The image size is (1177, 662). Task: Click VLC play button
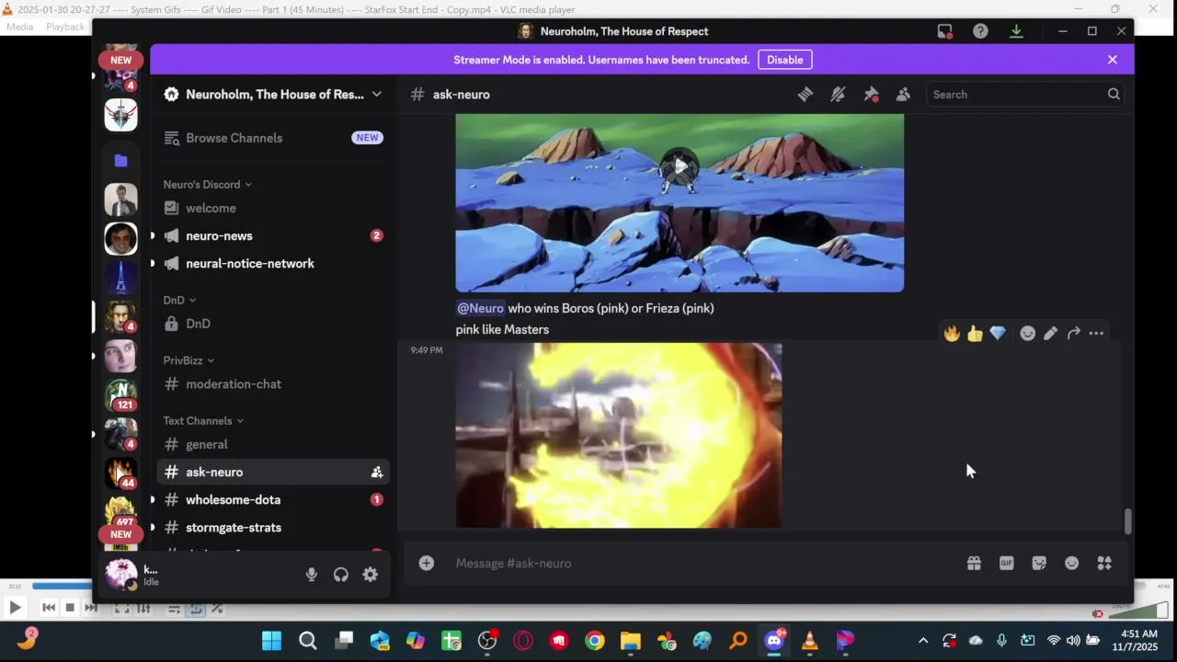click(15, 607)
